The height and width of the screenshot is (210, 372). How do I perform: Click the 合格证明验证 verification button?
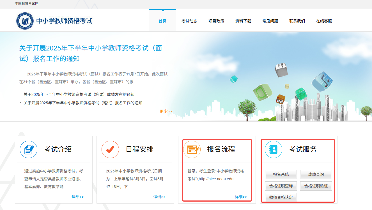click(316, 186)
